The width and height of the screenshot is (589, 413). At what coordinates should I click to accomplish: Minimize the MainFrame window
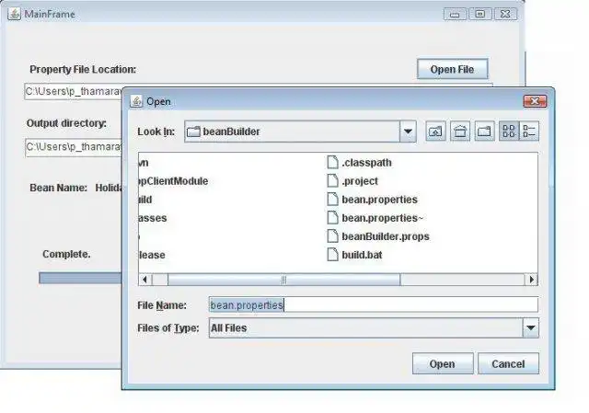(x=455, y=15)
